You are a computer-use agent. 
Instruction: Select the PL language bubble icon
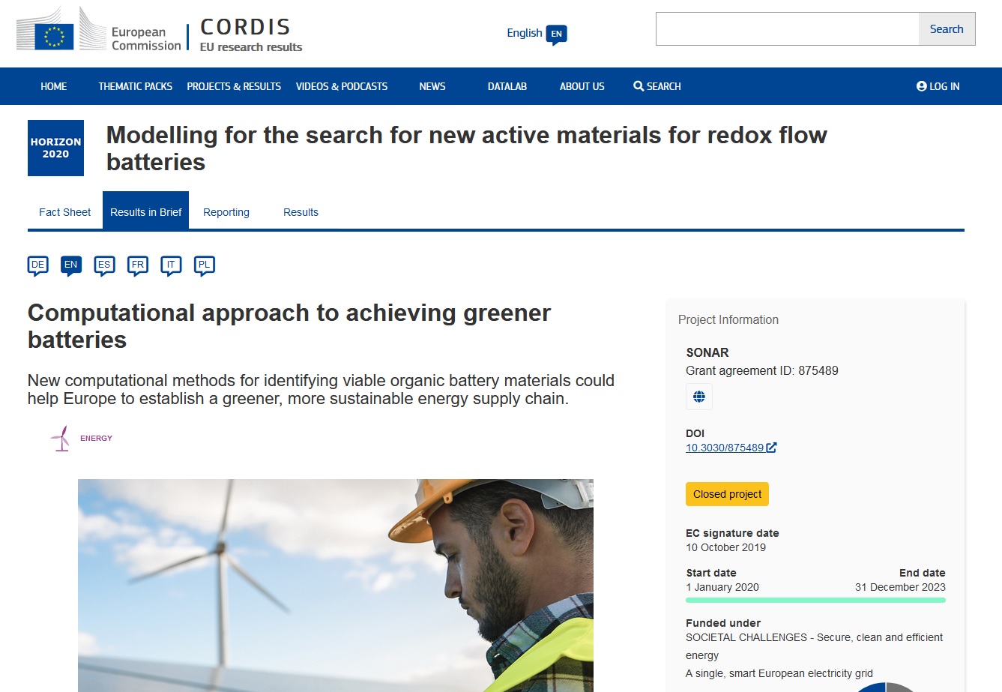pos(204,265)
